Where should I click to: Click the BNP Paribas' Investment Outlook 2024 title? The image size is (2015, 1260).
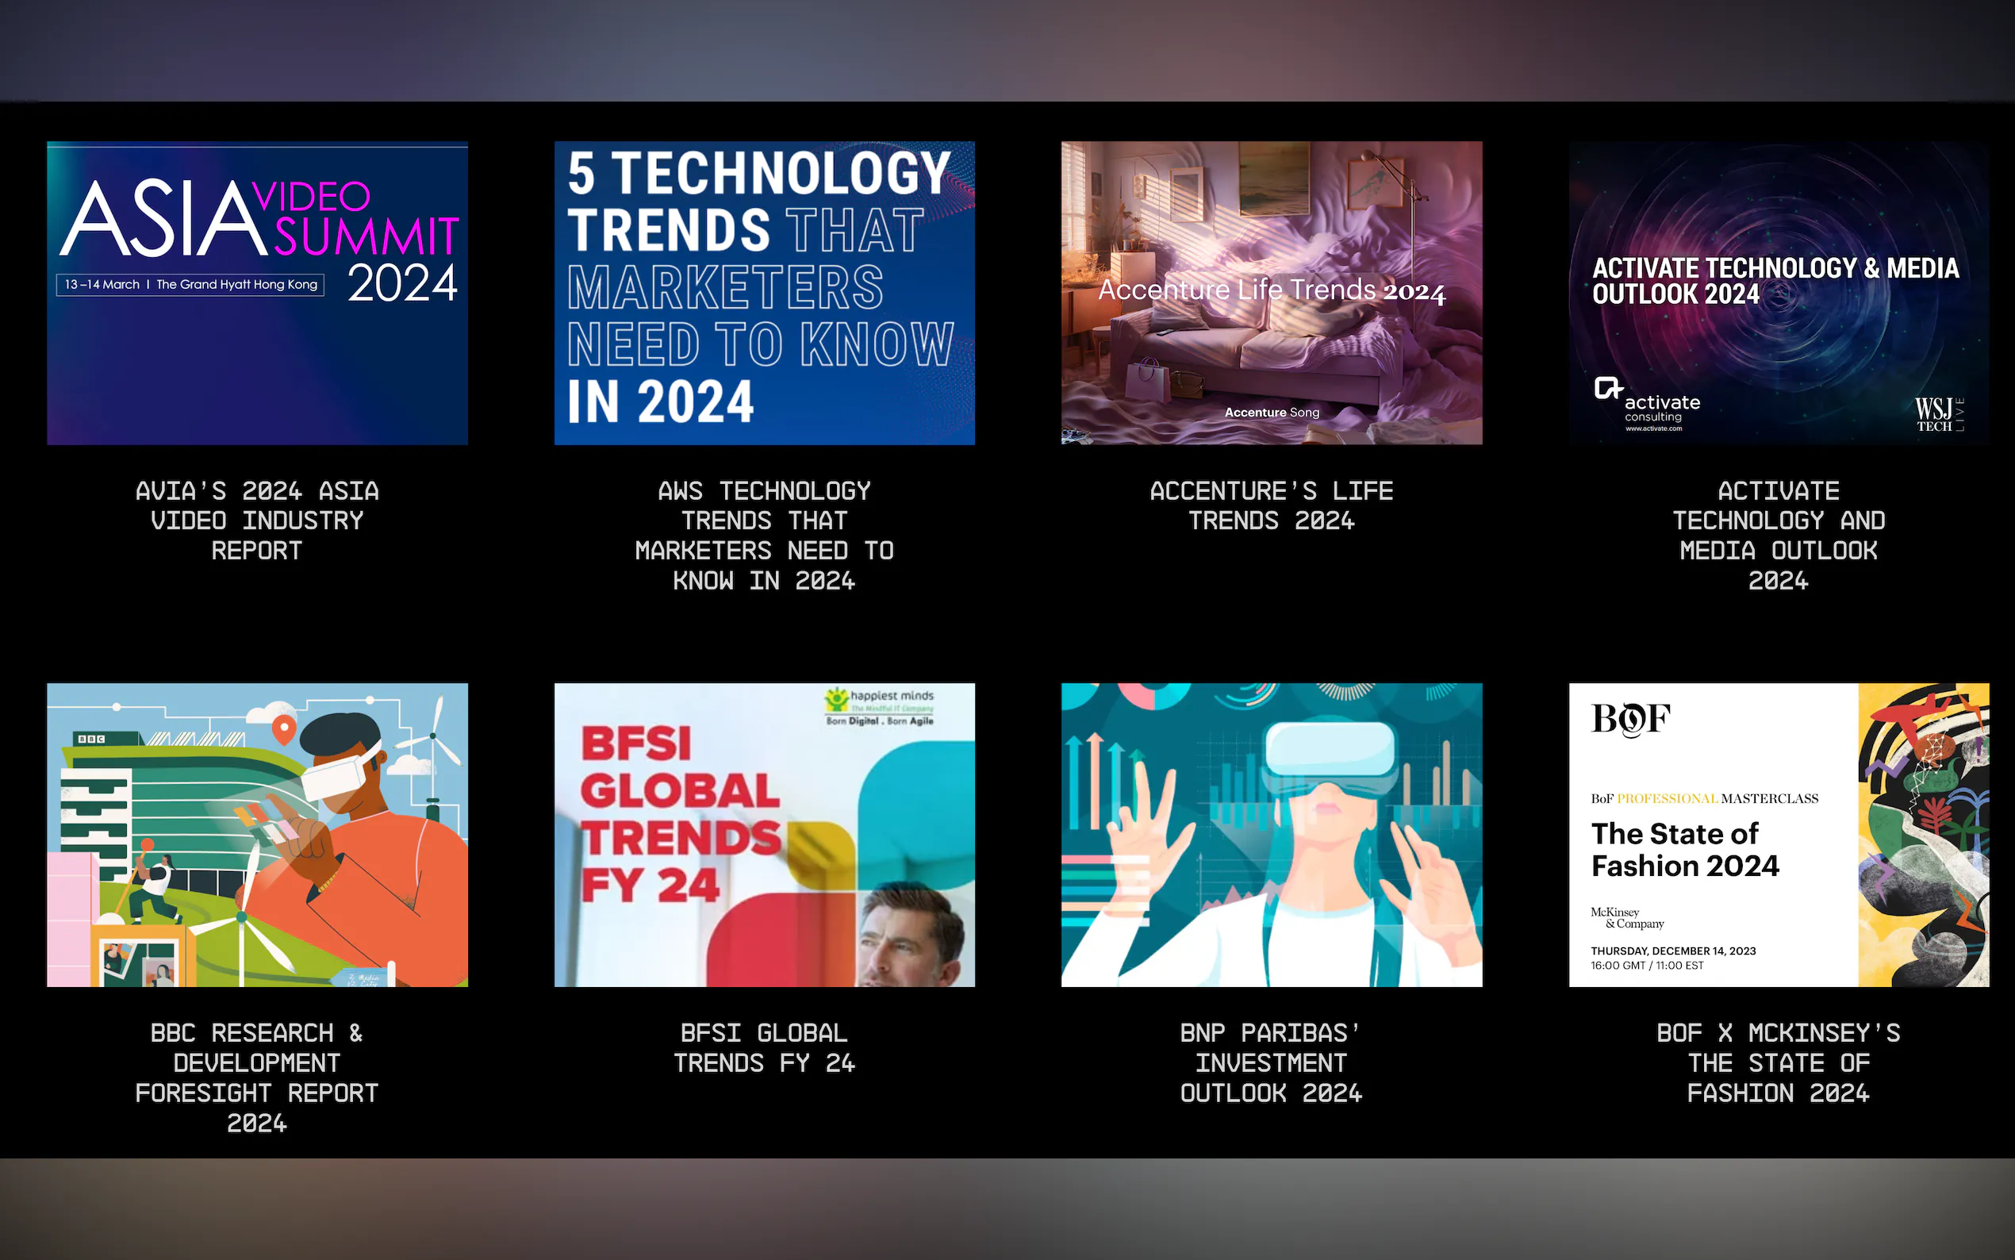1271,1062
